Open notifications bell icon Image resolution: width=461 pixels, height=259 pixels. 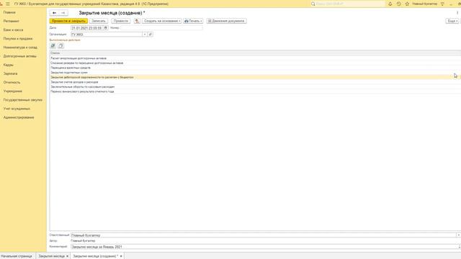pyautogui.click(x=390, y=4)
